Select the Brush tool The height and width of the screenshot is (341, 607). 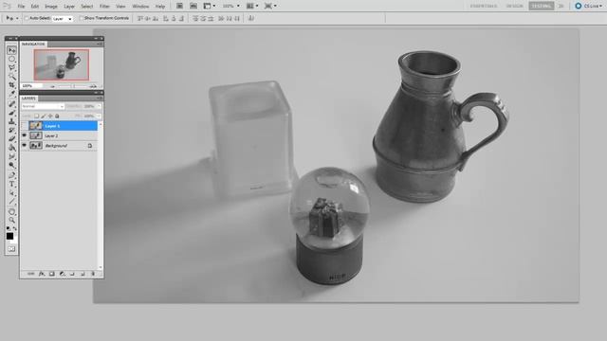pos(11,113)
